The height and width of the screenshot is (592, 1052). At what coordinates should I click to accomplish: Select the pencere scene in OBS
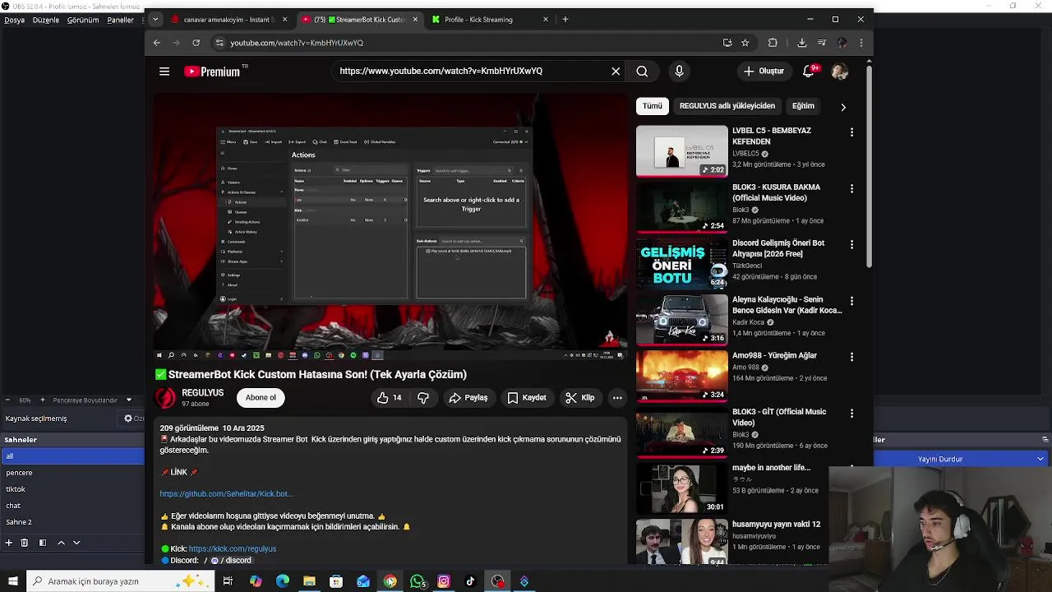click(72, 473)
